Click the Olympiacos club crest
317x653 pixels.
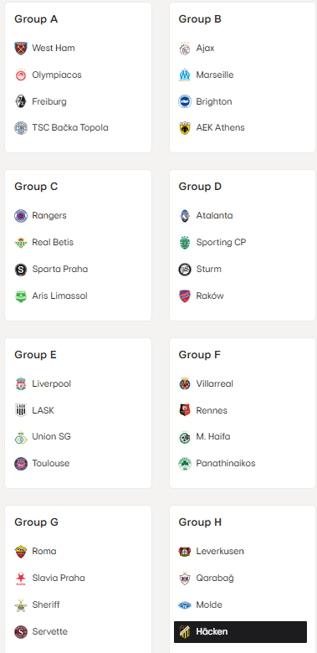(x=20, y=75)
